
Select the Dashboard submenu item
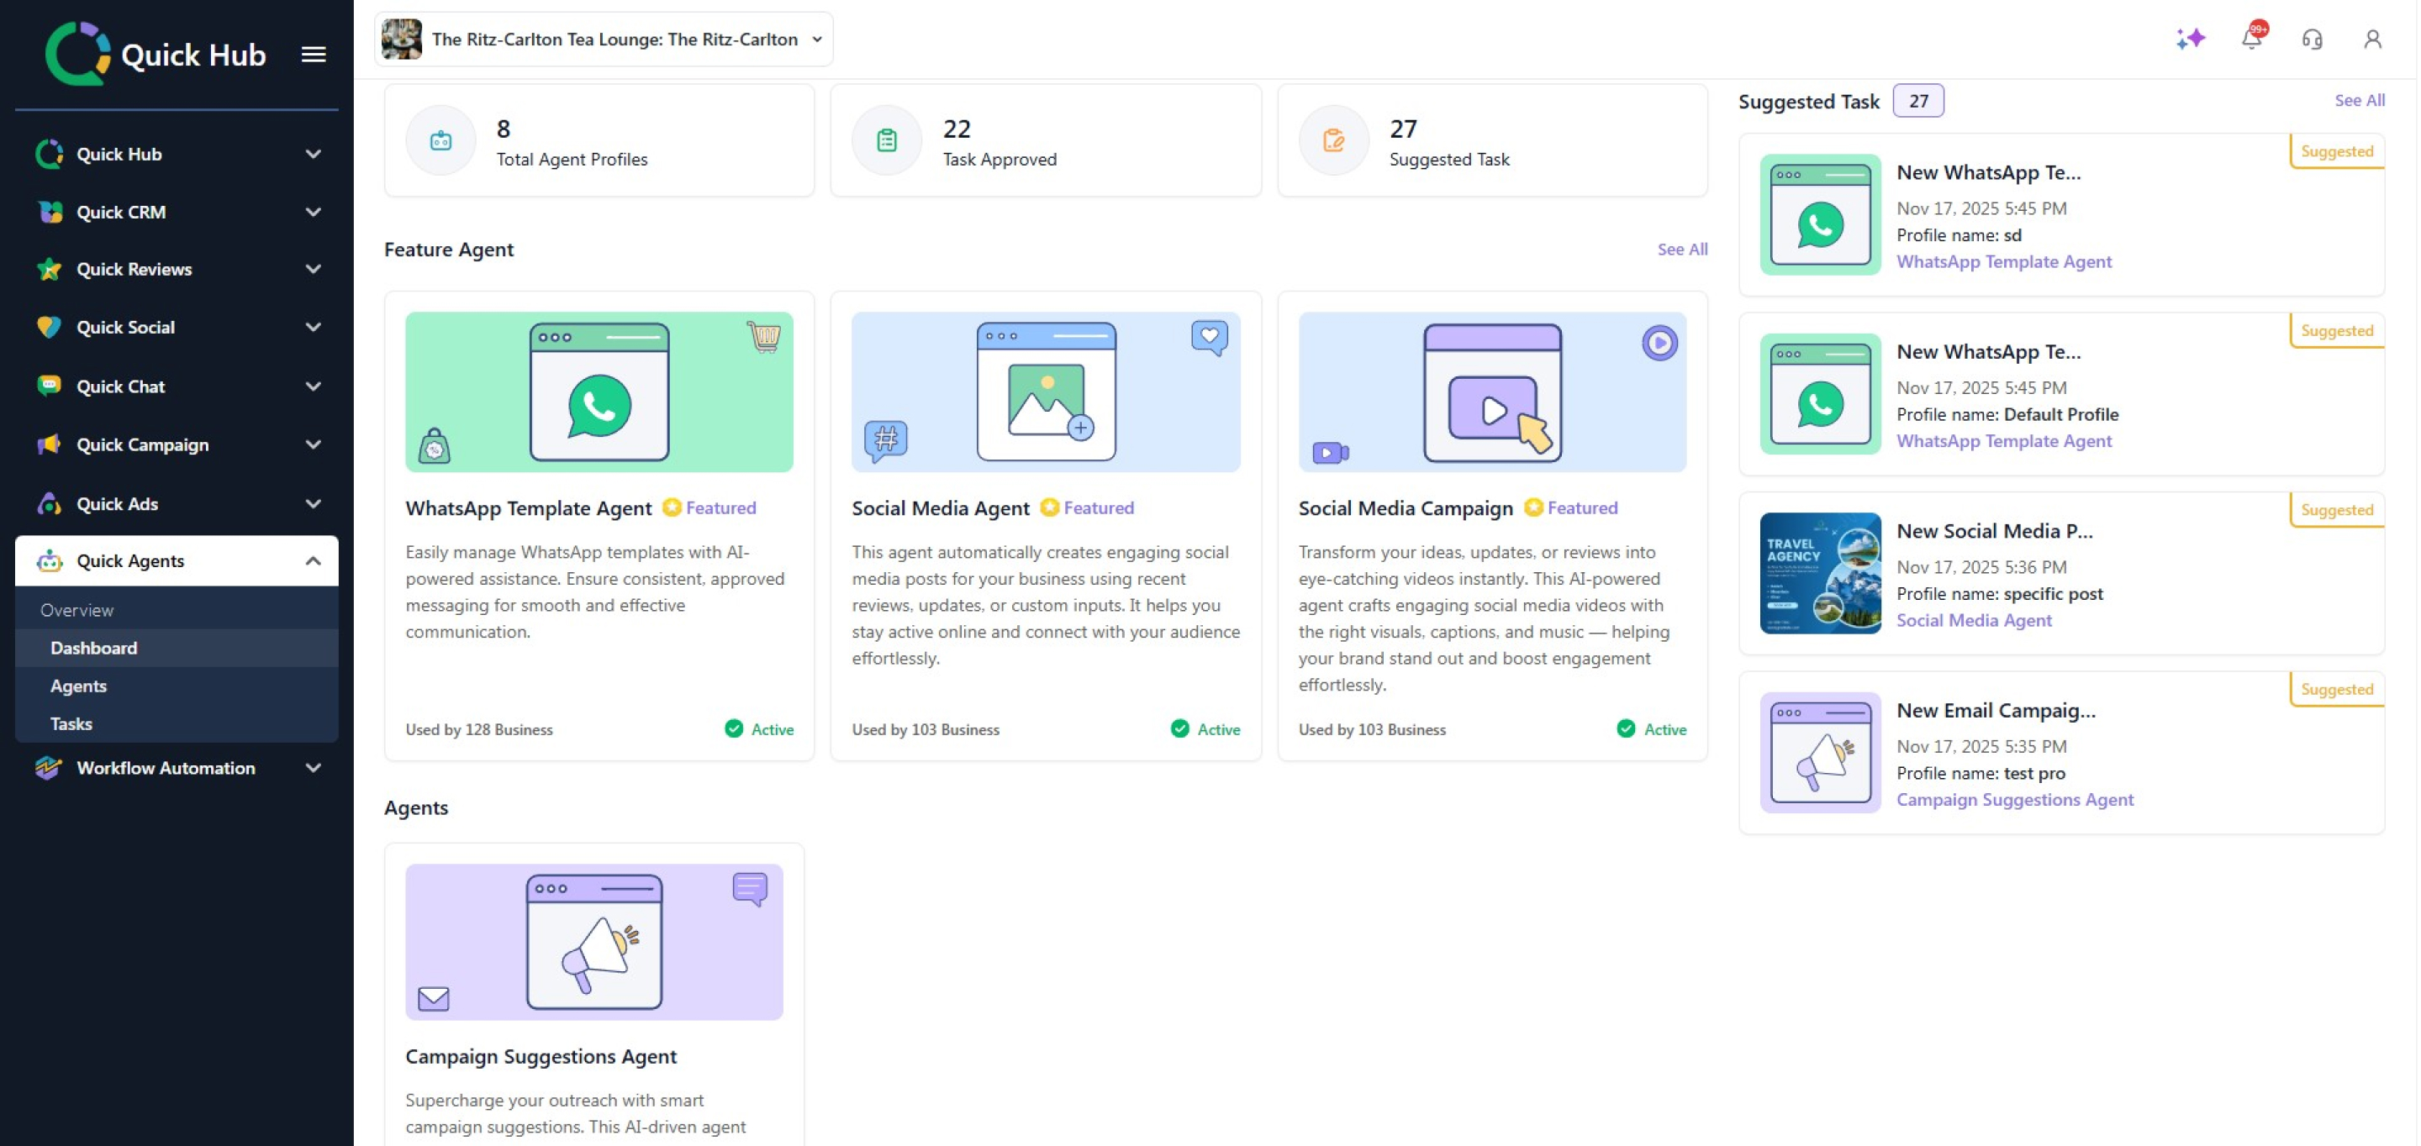coord(94,648)
